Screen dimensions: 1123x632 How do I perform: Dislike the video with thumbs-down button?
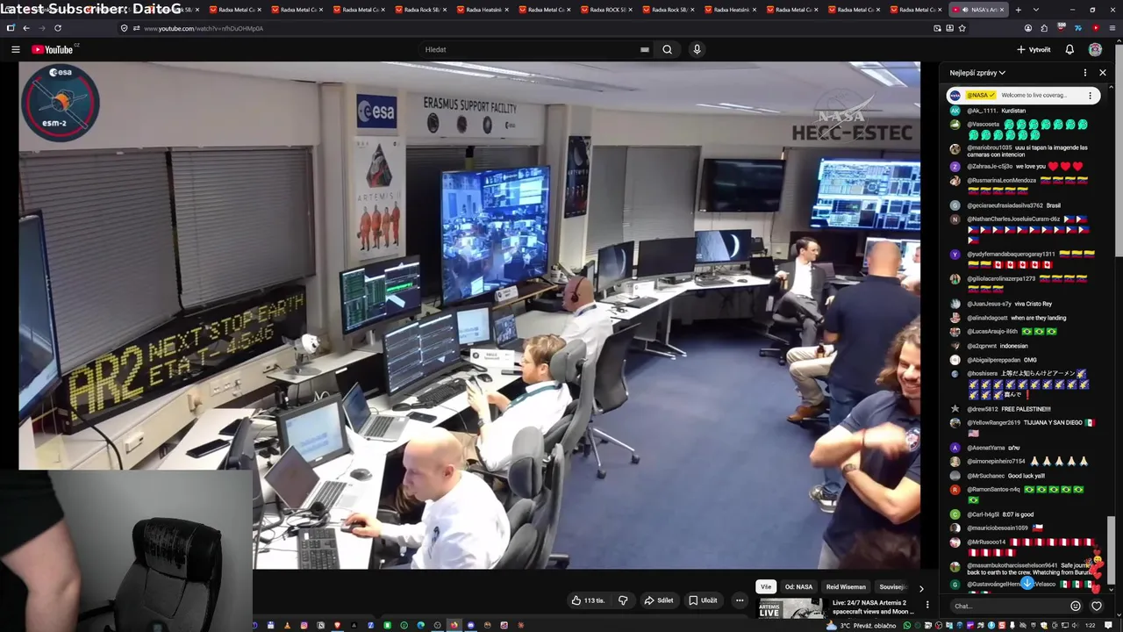(624, 600)
